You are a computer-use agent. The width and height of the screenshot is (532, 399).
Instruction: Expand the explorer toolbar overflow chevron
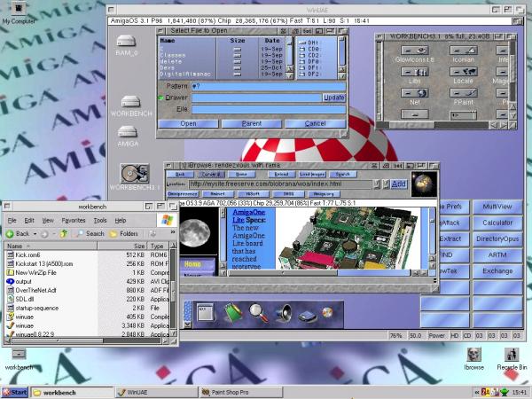click(173, 232)
